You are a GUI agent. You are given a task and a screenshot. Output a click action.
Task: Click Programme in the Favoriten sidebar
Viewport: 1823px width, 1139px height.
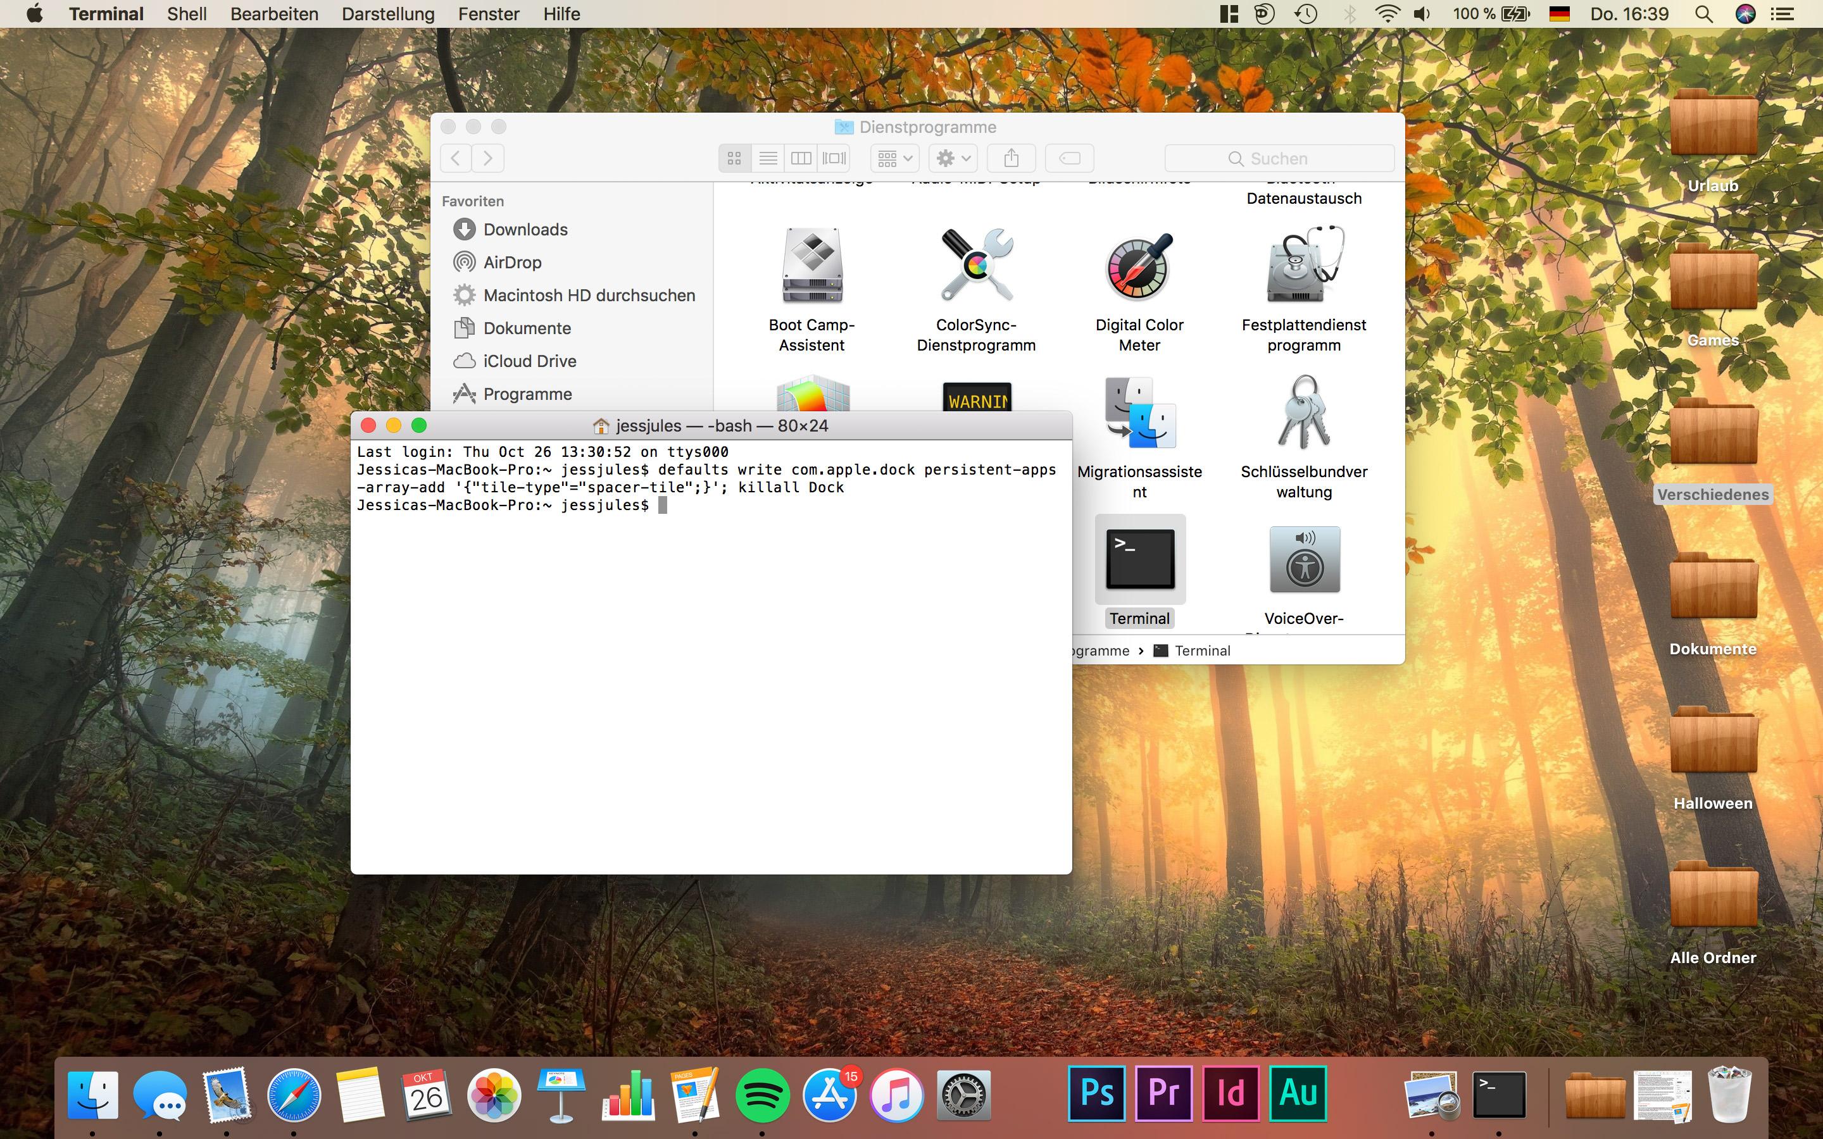[527, 394]
